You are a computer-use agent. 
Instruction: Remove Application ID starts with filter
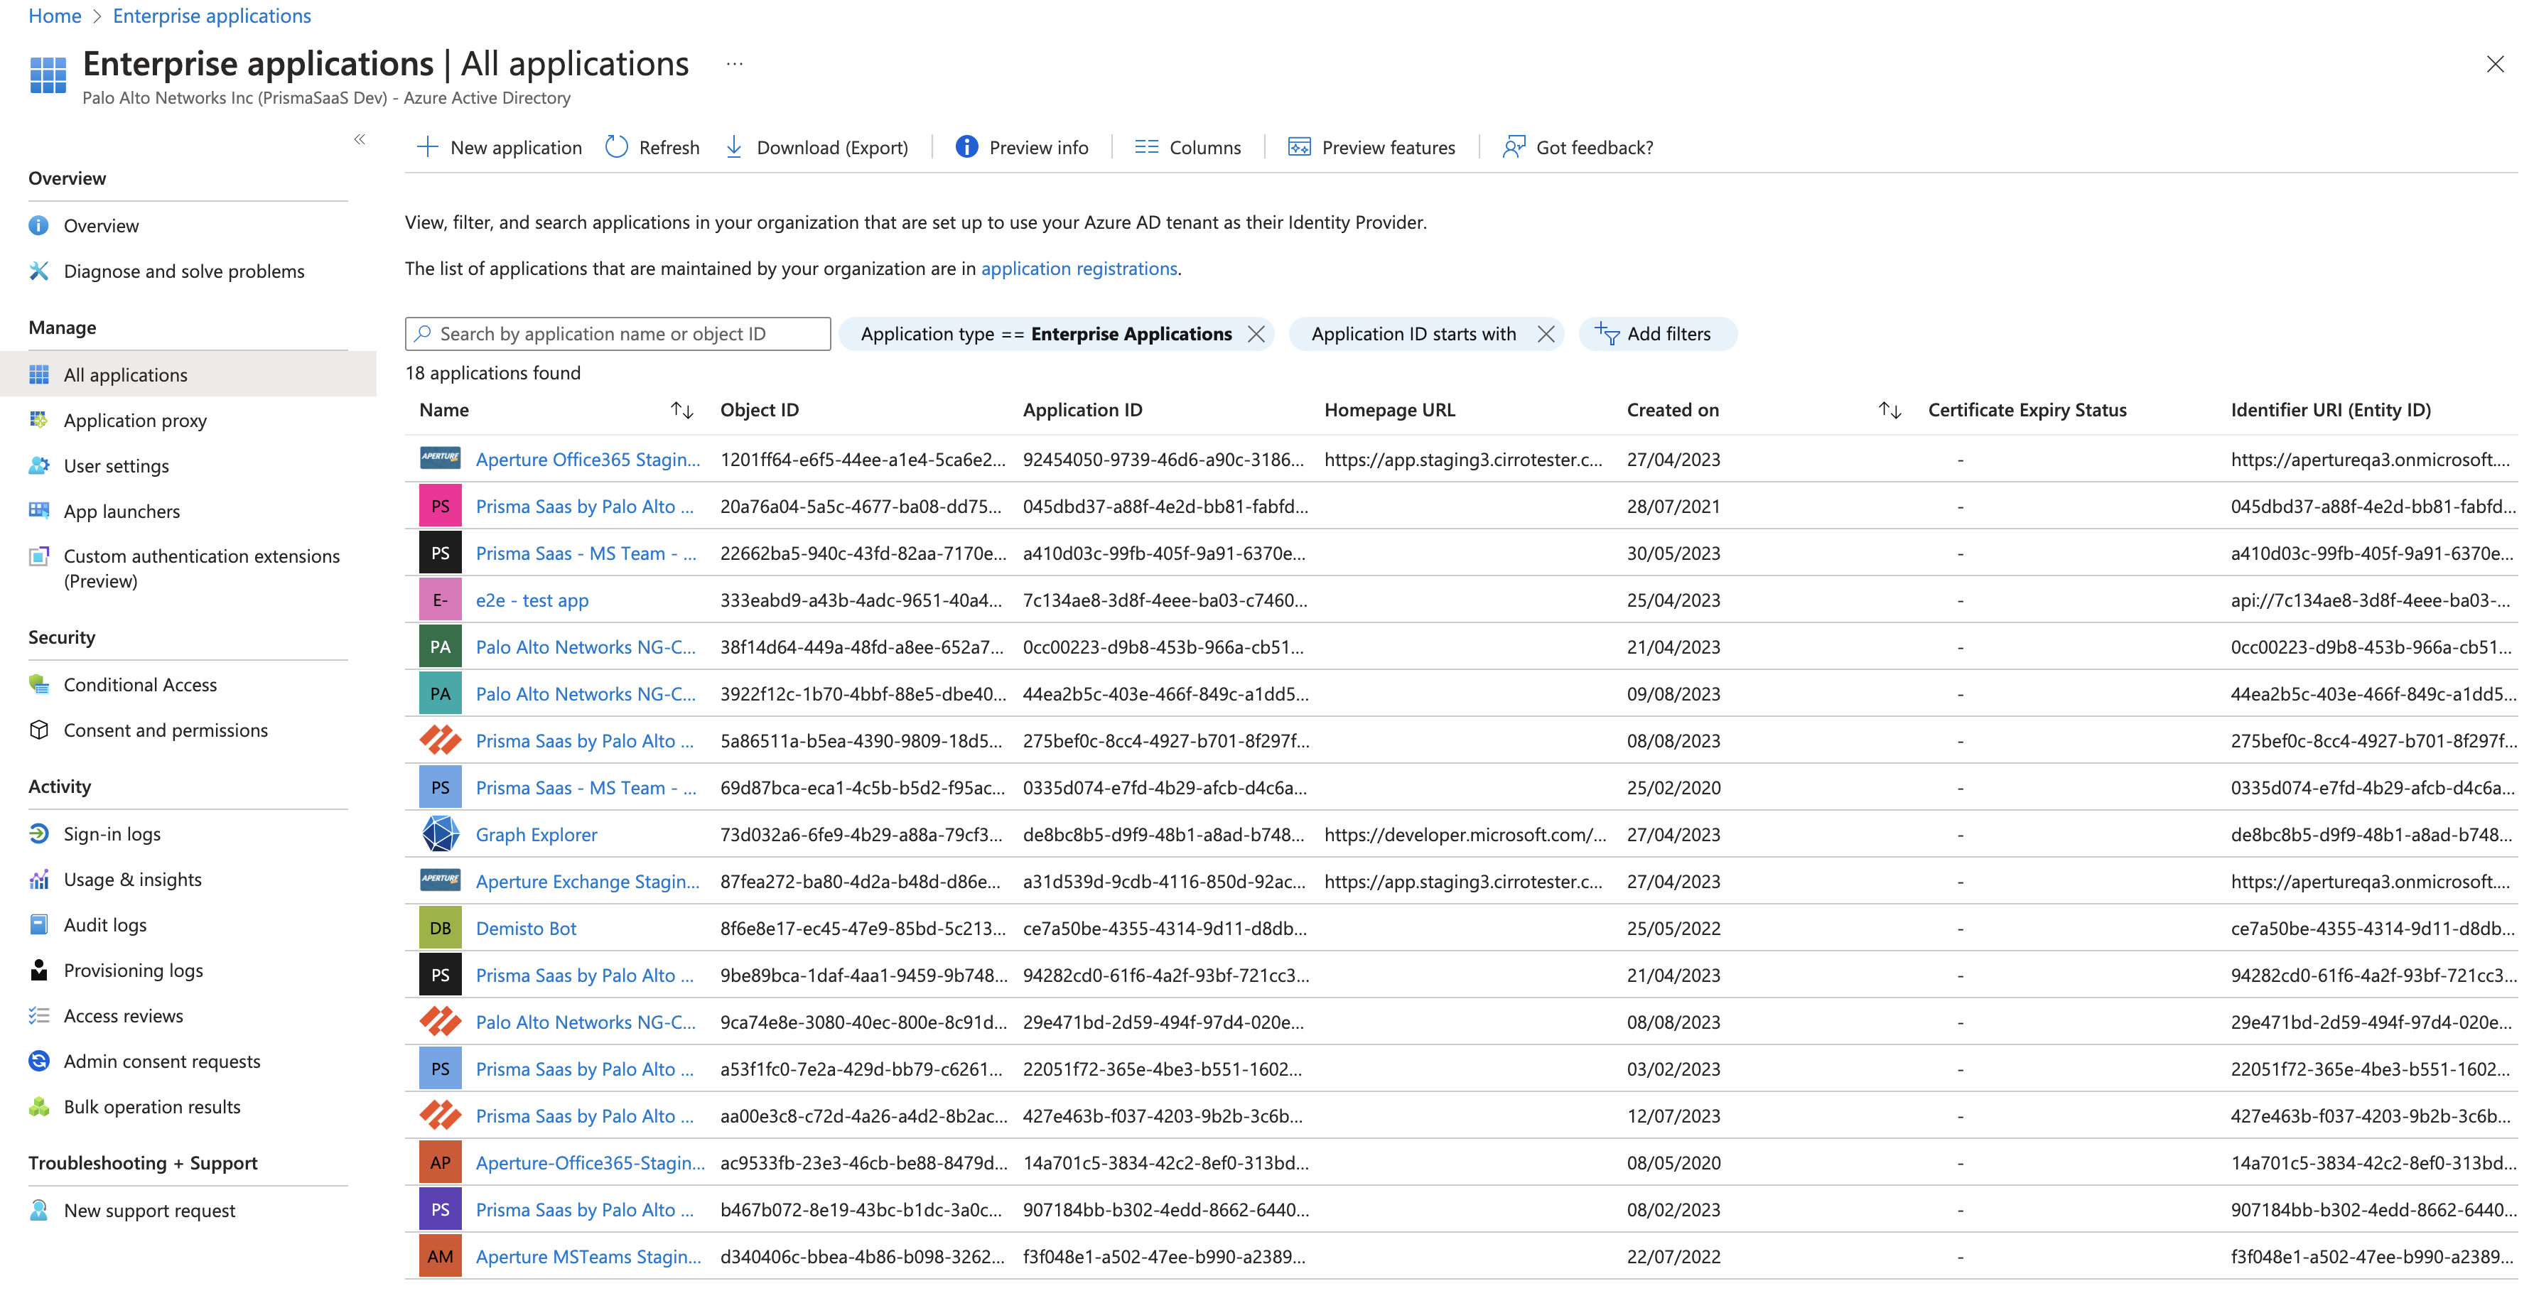(1546, 335)
